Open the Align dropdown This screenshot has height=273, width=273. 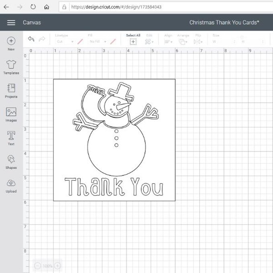pos(168,42)
